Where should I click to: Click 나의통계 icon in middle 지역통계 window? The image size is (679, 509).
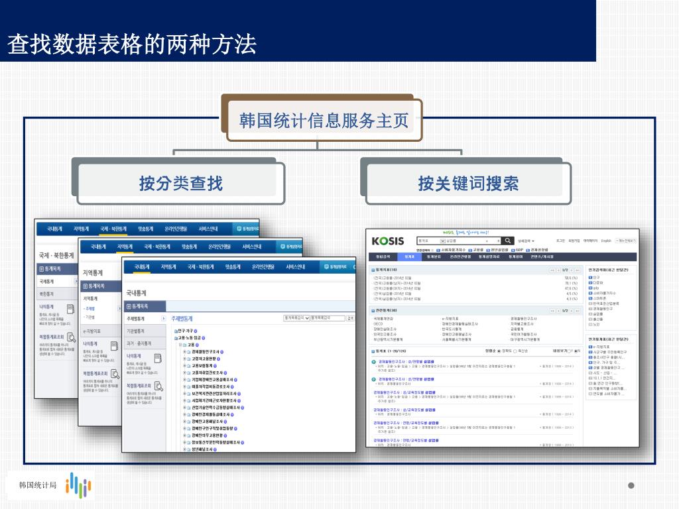pyautogui.click(x=114, y=346)
